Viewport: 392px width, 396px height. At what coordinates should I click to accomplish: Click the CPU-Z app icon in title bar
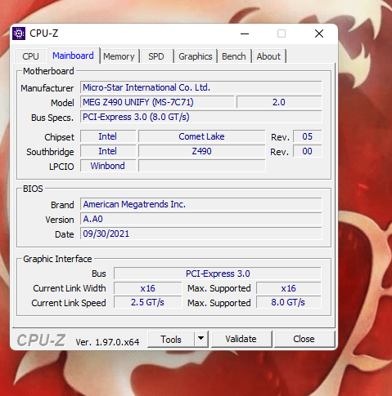pos(19,33)
